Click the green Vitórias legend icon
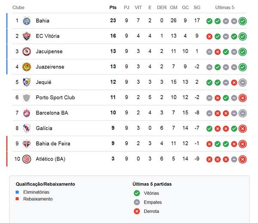This screenshot has width=258, height=223. (137, 193)
